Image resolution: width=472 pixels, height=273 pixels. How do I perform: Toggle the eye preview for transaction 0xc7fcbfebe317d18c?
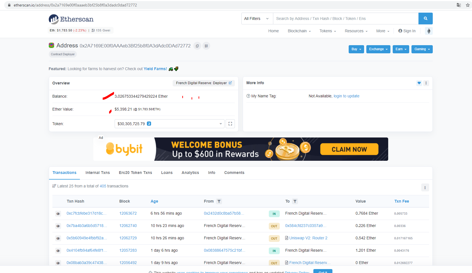pos(58,214)
